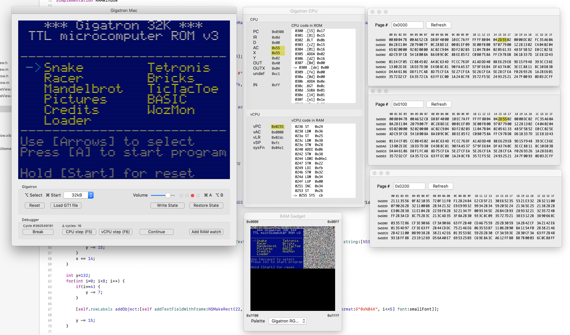Click the Gigatron CPU window title
The height and width of the screenshot is (335, 570).
[304, 11]
